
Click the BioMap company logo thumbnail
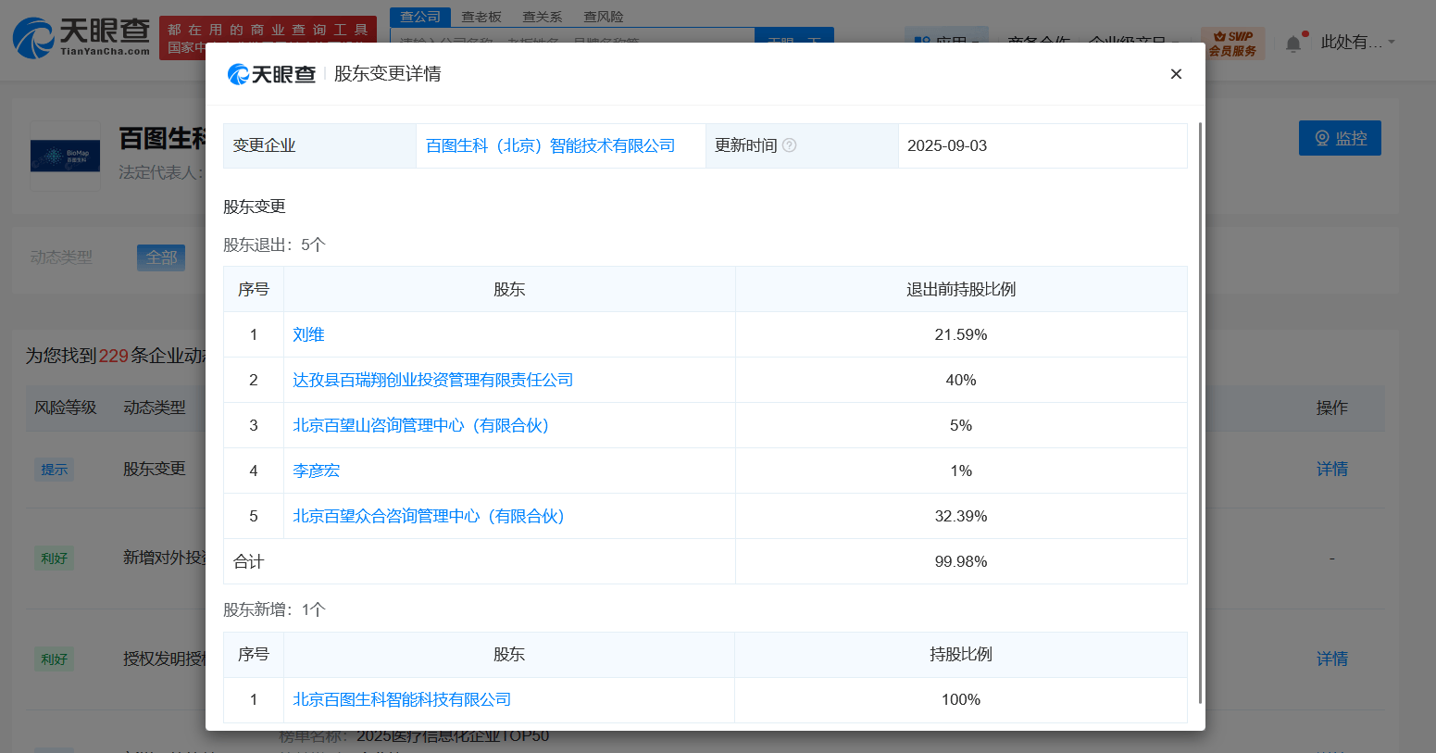pyautogui.click(x=65, y=156)
